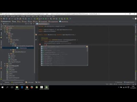
Task: Click the Project panel settings gear icon
Action: pos(31,24)
